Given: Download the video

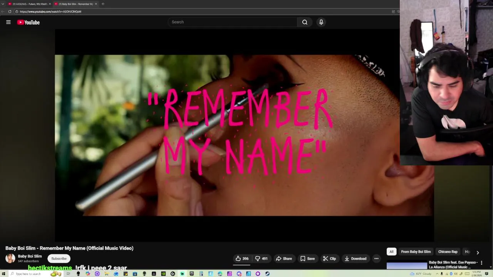Looking at the screenshot, I should pyautogui.click(x=355, y=259).
